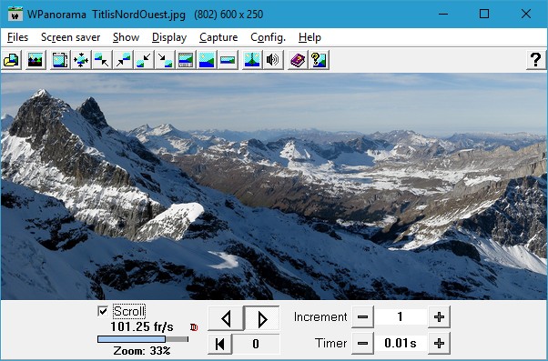Increase Timer with the plus button
Viewport: 548px width, 361px height.
click(x=439, y=343)
